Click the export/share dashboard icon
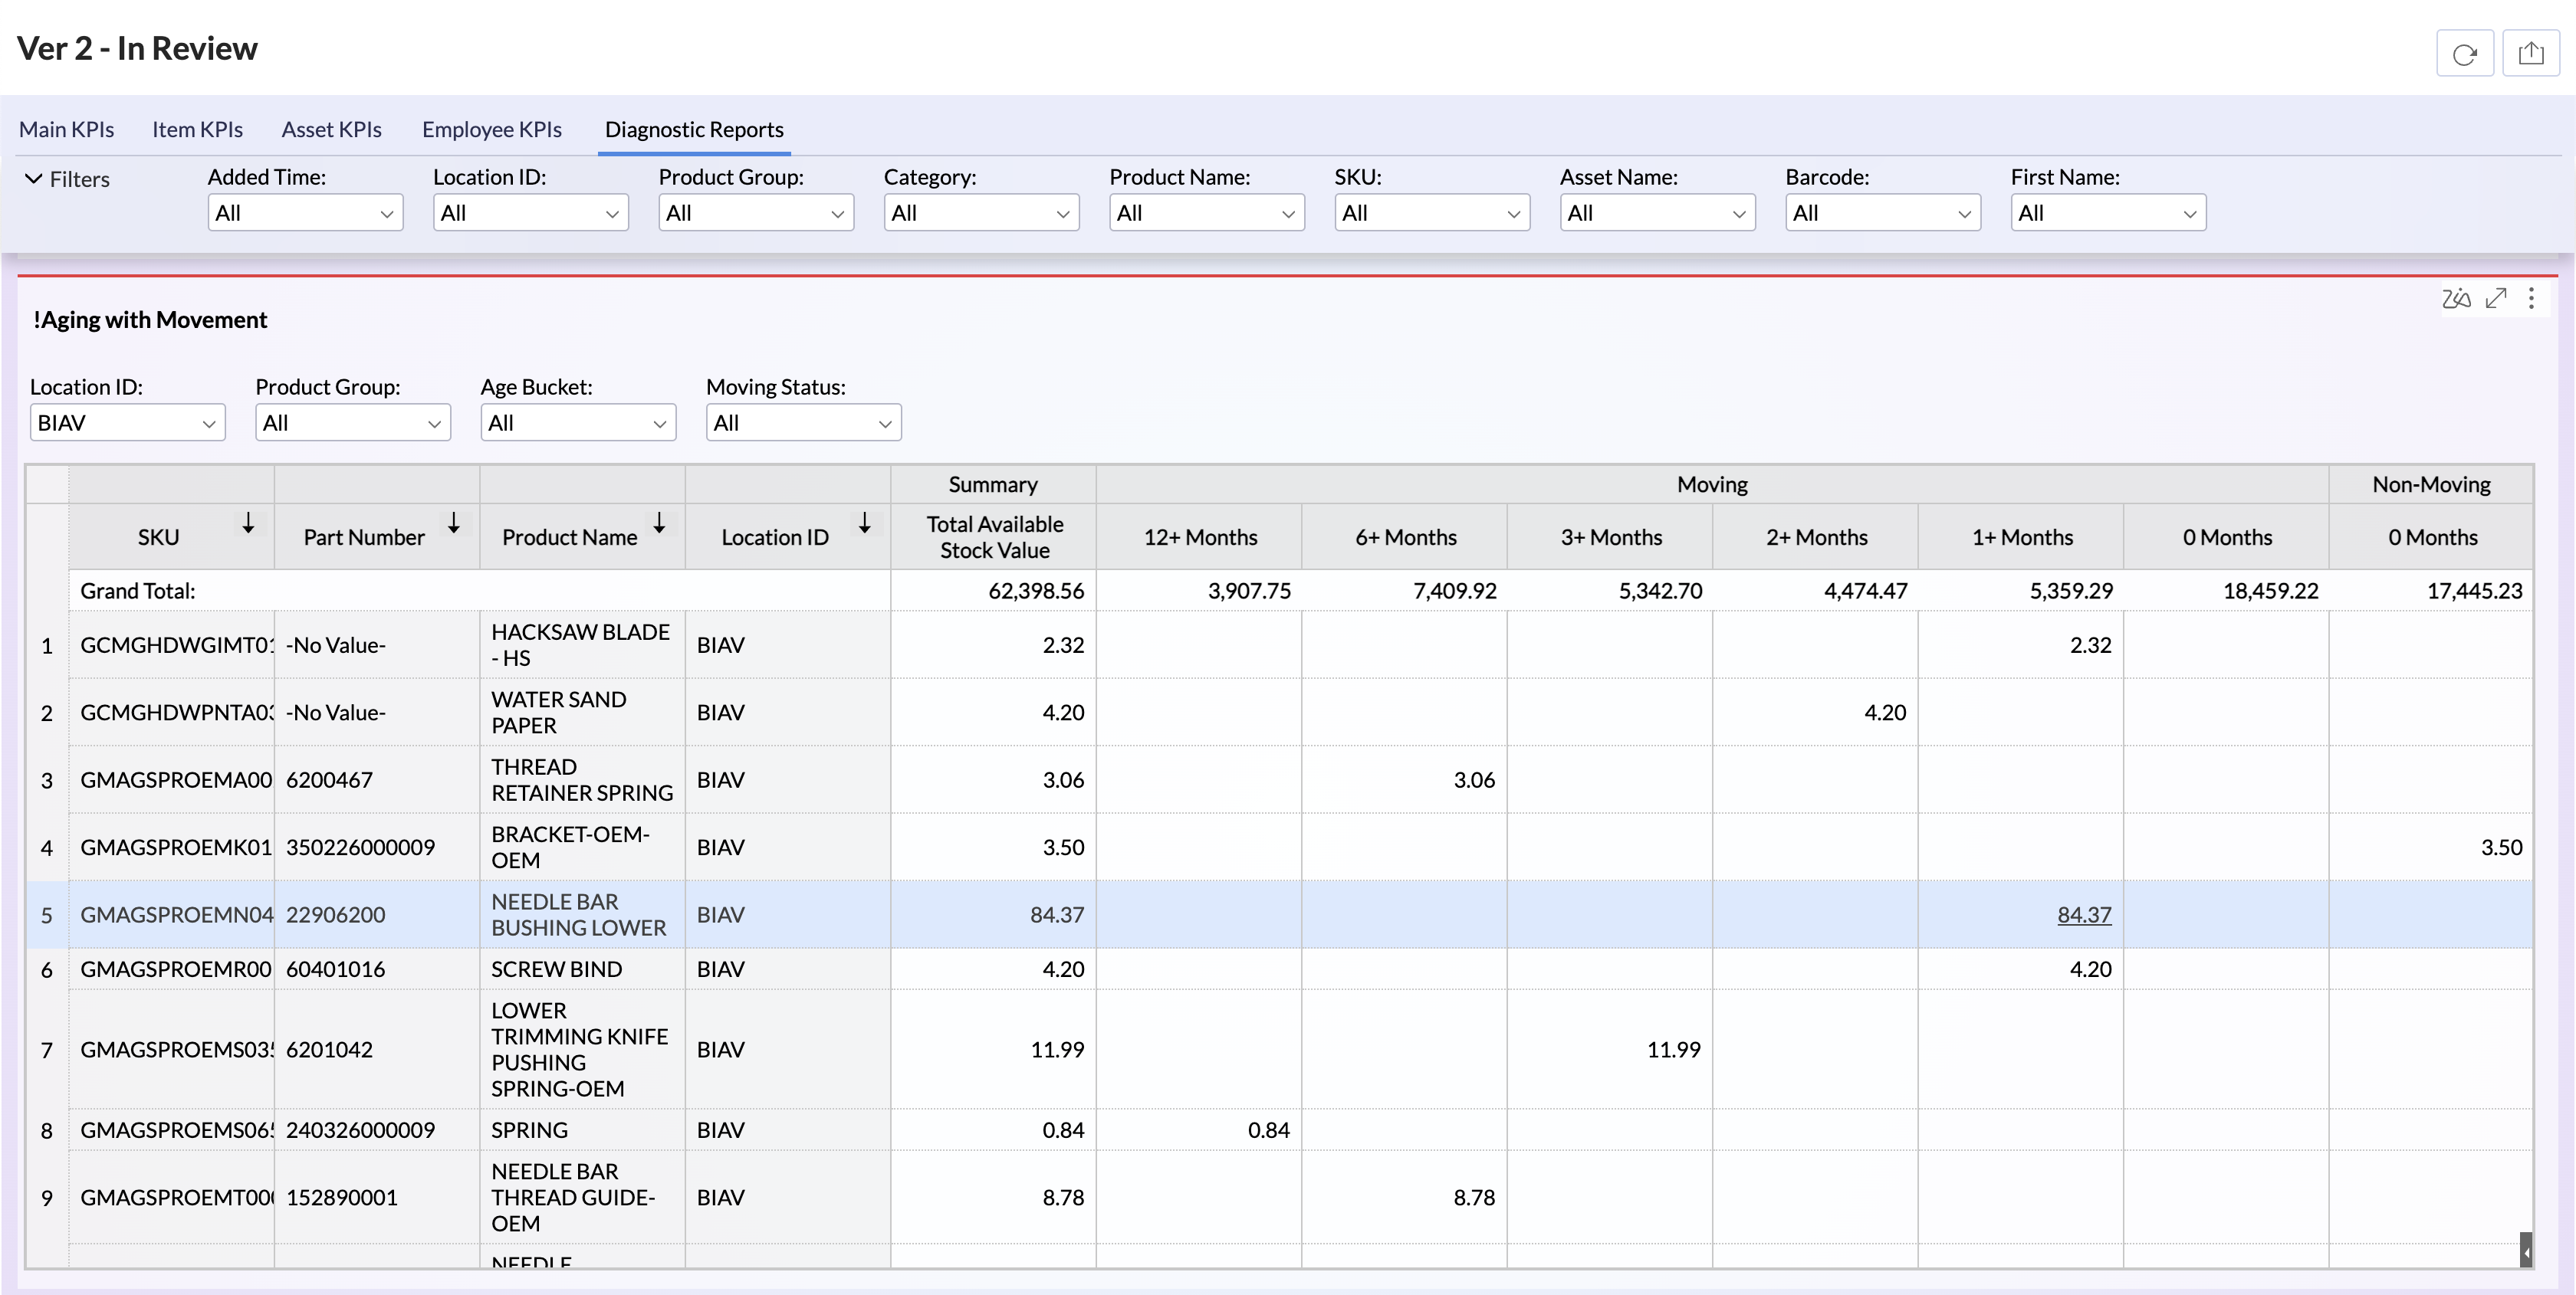The height and width of the screenshot is (1295, 2576). (2530, 53)
